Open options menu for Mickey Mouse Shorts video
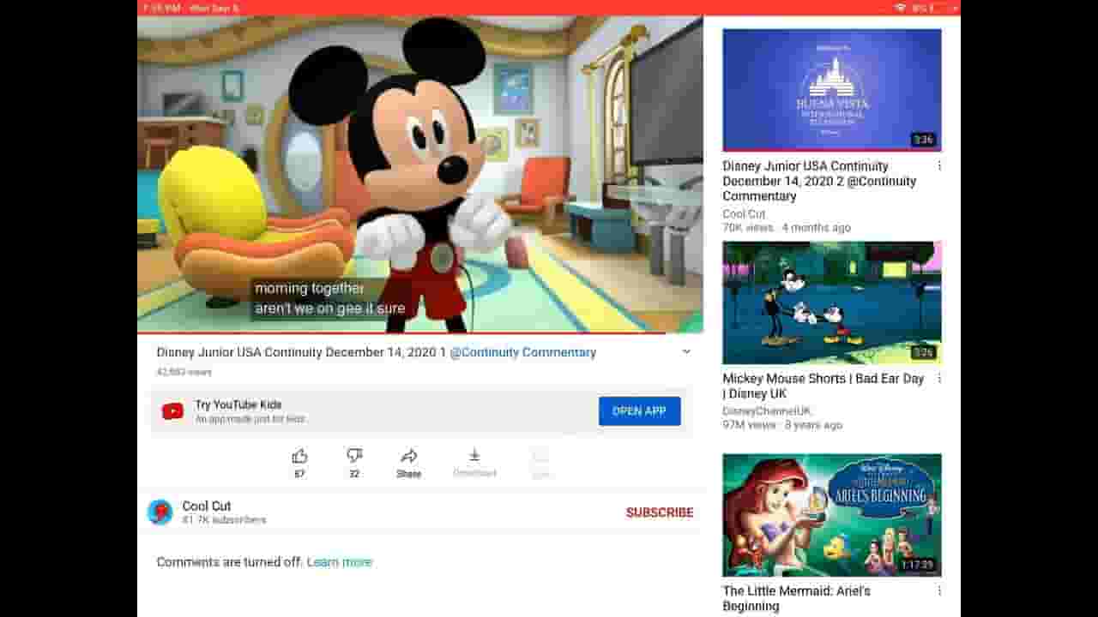This screenshot has width=1098, height=617. tap(939, 379)
